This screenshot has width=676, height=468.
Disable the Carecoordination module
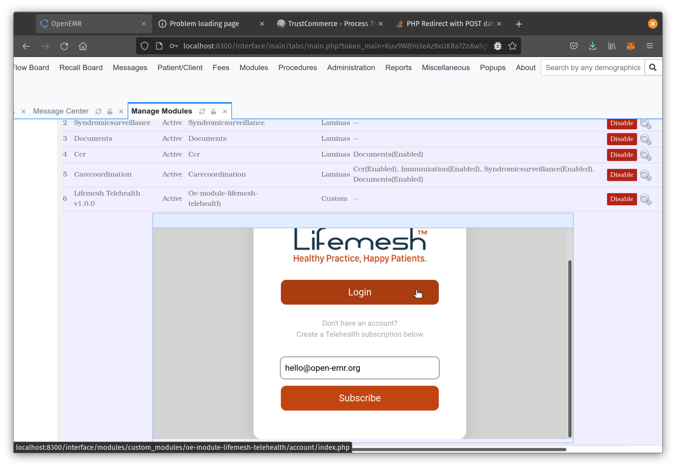pos(621,174)
